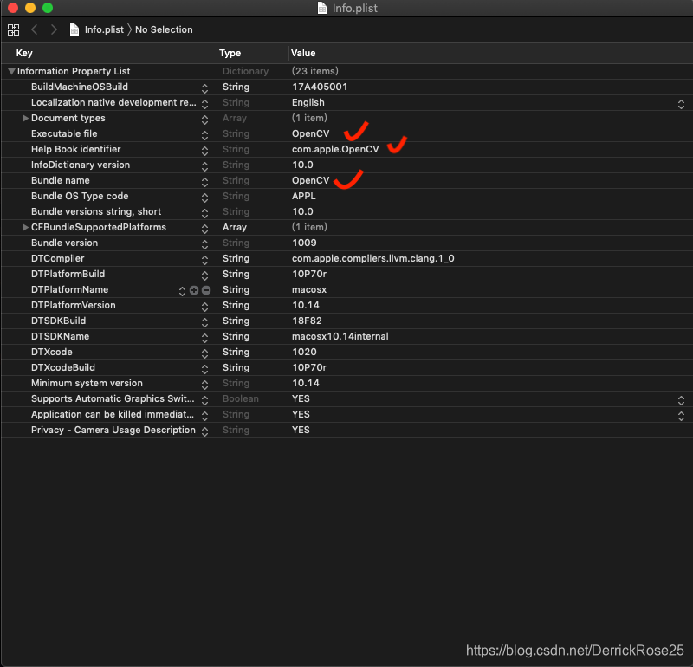Open YES value dropdown for Automatic Graphics Switching
Screen dimensions: 693x667
pos(681,400)
